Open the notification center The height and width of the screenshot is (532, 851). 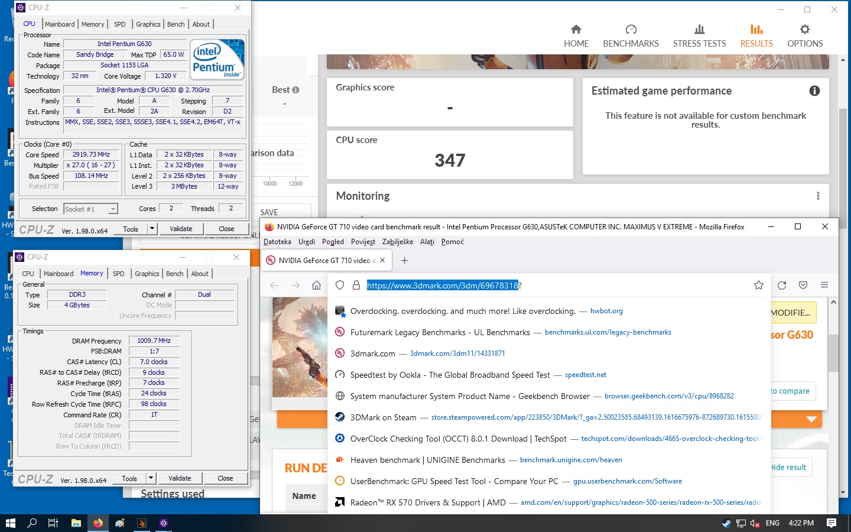[831, 523]
